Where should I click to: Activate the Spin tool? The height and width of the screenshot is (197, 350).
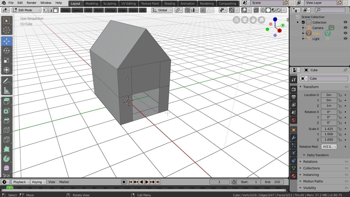click(x=7, y=159)
